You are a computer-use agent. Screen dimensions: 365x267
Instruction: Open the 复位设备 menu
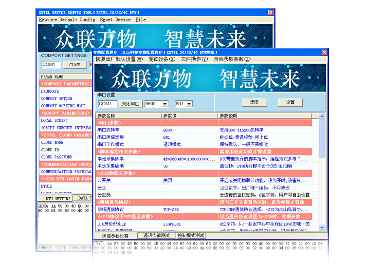click(x=162, y=59)
